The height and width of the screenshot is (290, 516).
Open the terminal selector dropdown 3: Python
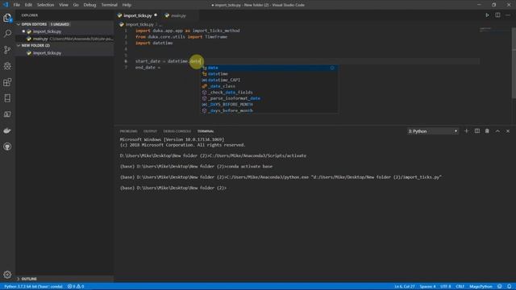point(433,131)
